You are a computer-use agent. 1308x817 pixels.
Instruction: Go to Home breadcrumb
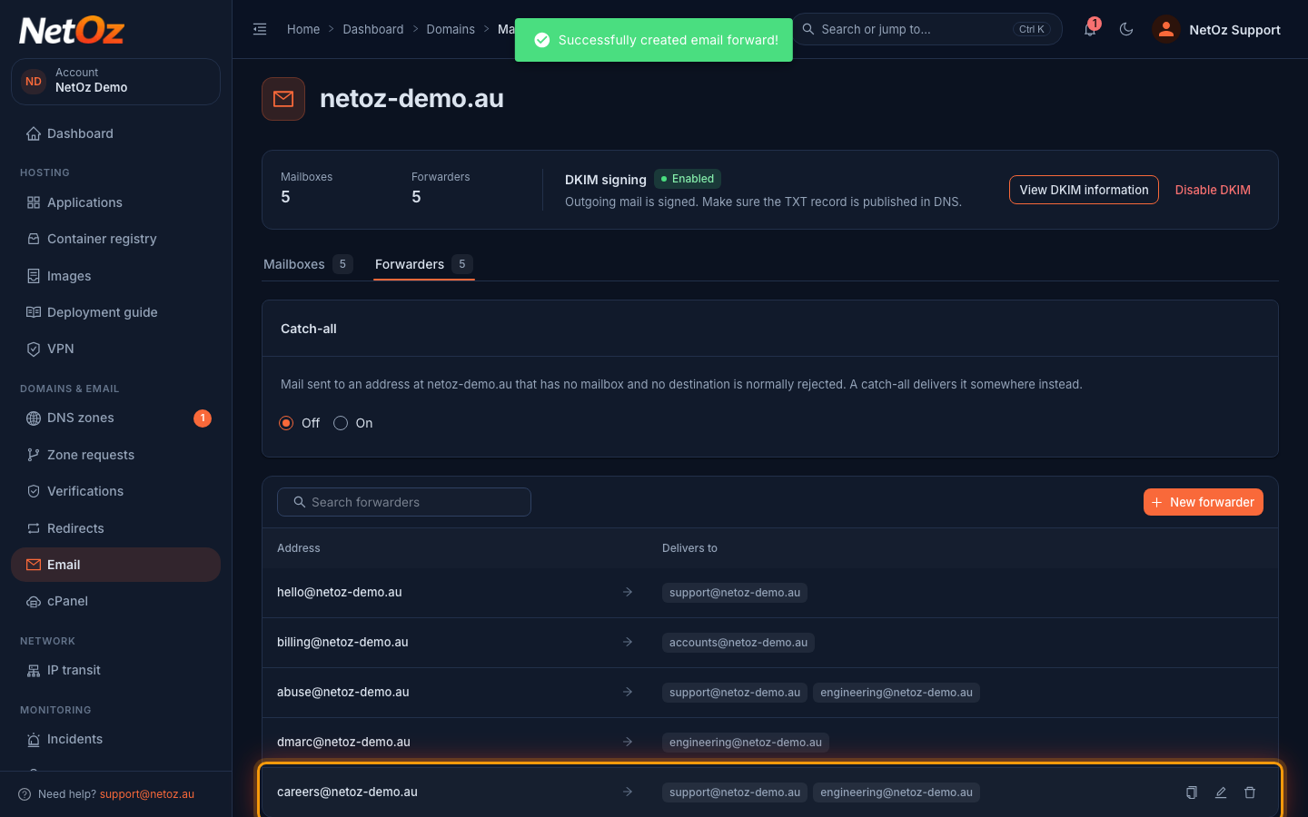303,29
